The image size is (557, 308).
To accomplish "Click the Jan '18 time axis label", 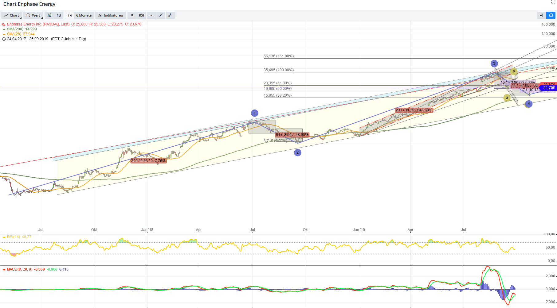I will click(x=147, y=230).
